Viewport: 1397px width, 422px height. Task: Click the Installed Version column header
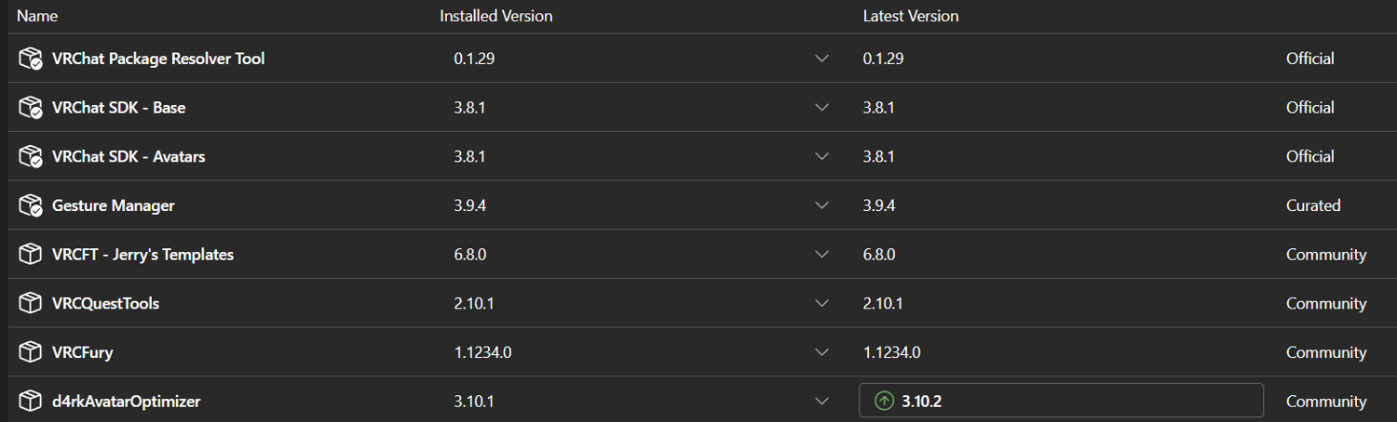(495, 16)
